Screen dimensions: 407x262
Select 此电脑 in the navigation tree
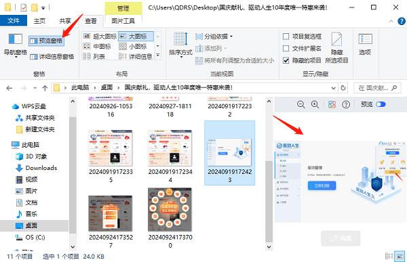coord(26,145)
